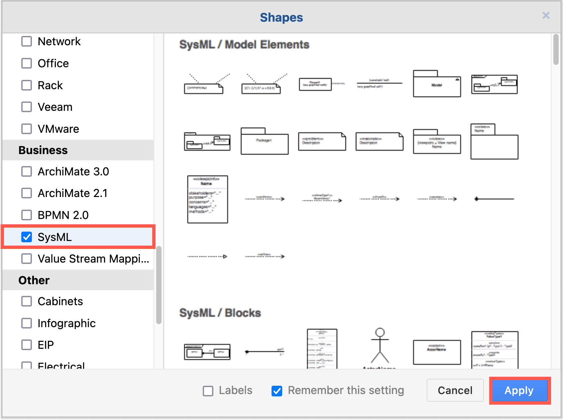Cancel the Shapes dialog
This screenshot has width=563, height=420.
(455, 390)
